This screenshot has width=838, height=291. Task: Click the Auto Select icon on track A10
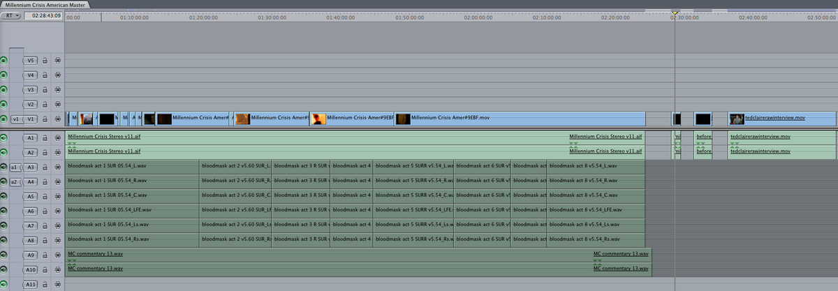coord(58,270)
